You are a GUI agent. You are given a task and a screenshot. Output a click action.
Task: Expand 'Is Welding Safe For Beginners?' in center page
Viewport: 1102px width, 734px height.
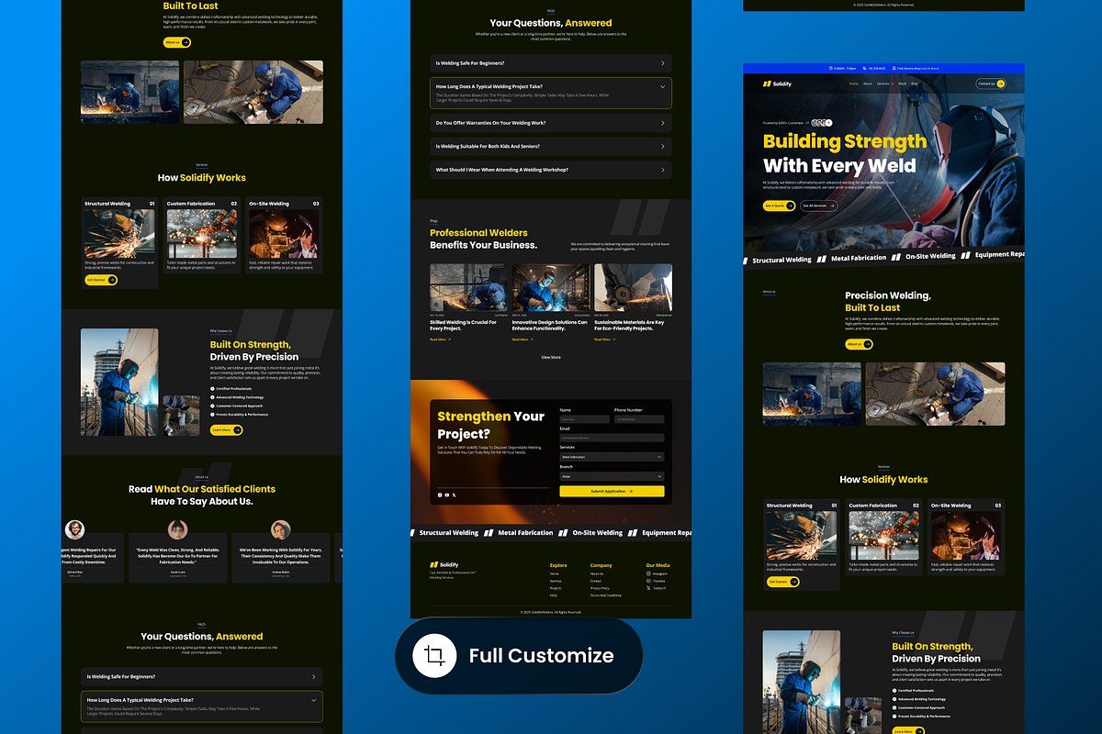[x=551, y=63]
